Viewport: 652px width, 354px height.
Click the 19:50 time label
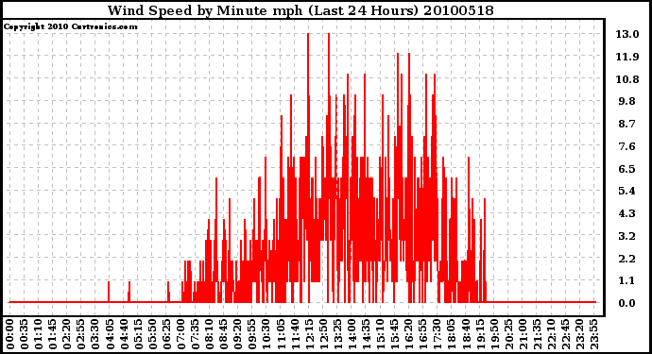click(x=493, y=335)
